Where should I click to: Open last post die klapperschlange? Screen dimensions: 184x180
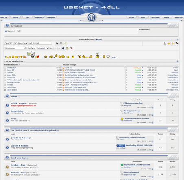(132, 111)
